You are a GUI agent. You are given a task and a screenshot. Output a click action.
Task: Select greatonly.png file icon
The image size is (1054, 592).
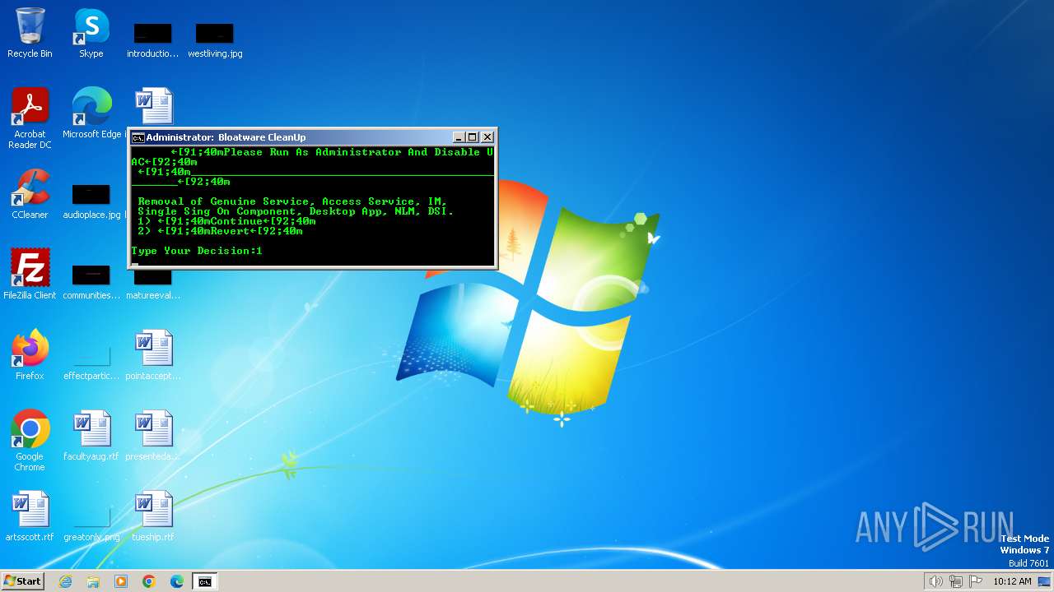(91, 523)
